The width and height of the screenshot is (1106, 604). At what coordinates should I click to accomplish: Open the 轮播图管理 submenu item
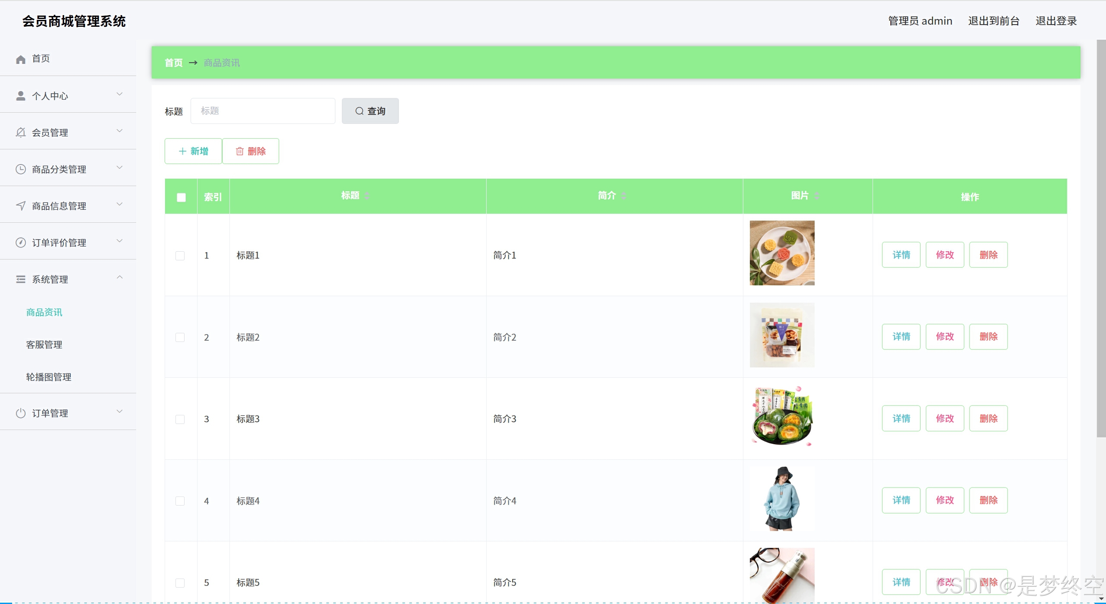pyautogui.click(x=48, y=377)
